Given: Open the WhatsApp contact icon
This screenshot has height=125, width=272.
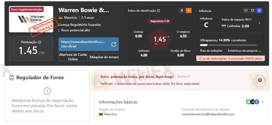Looking at the screenshot, I should 248,102.
